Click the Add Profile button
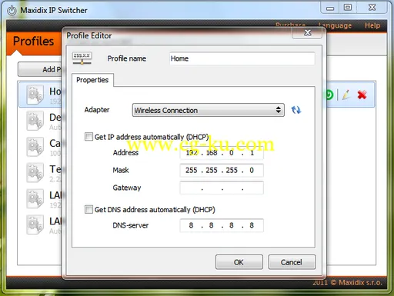This screenshot has height=296, width=394. click(x=40, y=69)
